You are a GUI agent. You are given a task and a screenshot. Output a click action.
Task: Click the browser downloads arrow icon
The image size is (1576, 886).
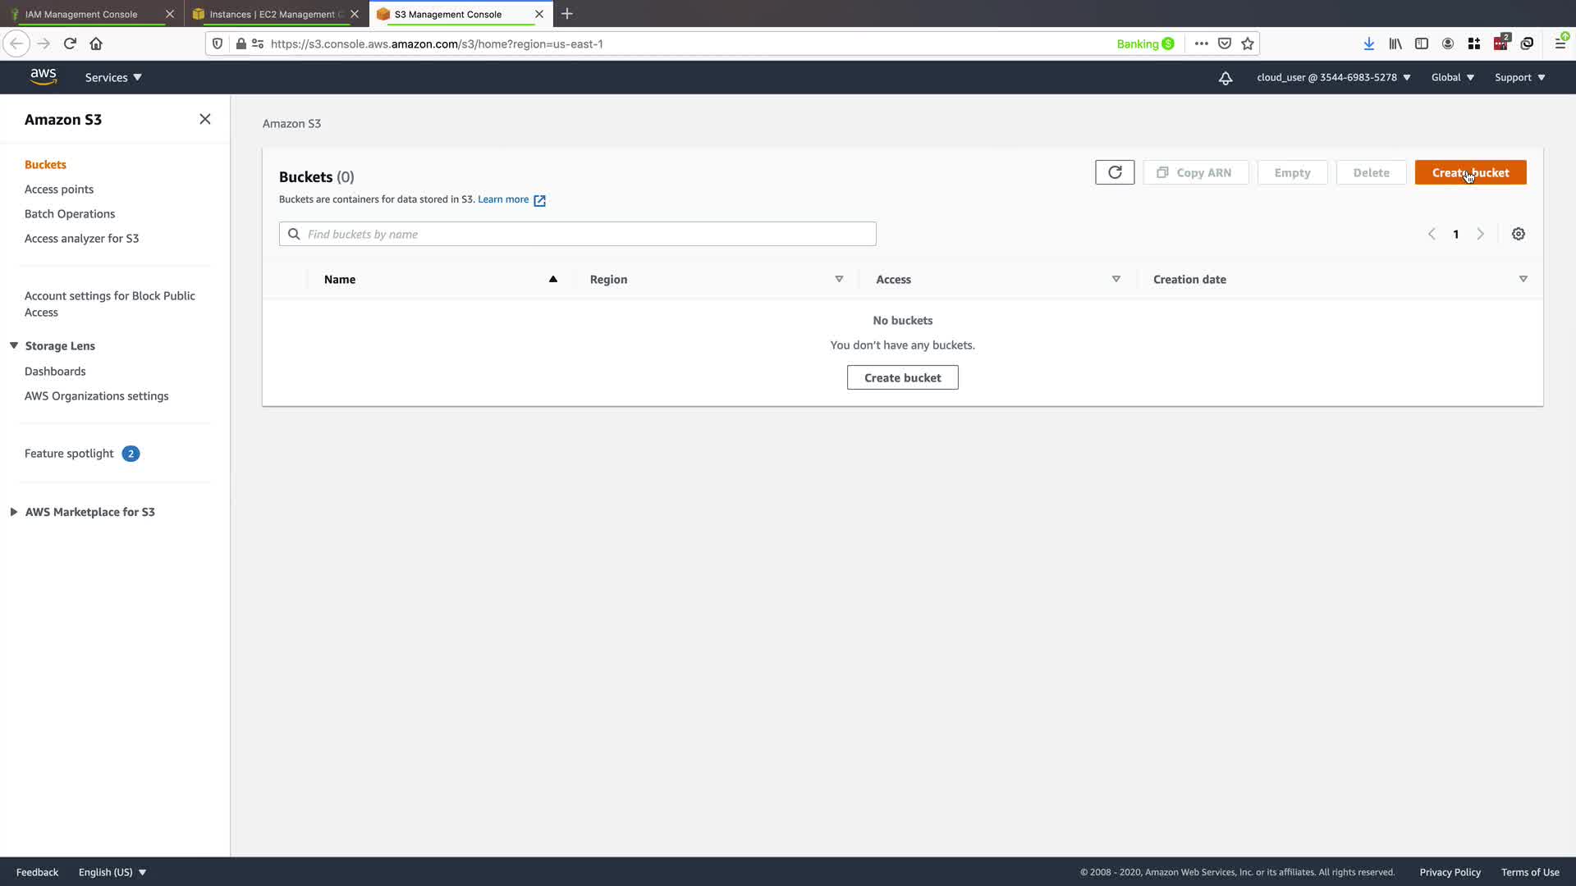(1368, 43)
